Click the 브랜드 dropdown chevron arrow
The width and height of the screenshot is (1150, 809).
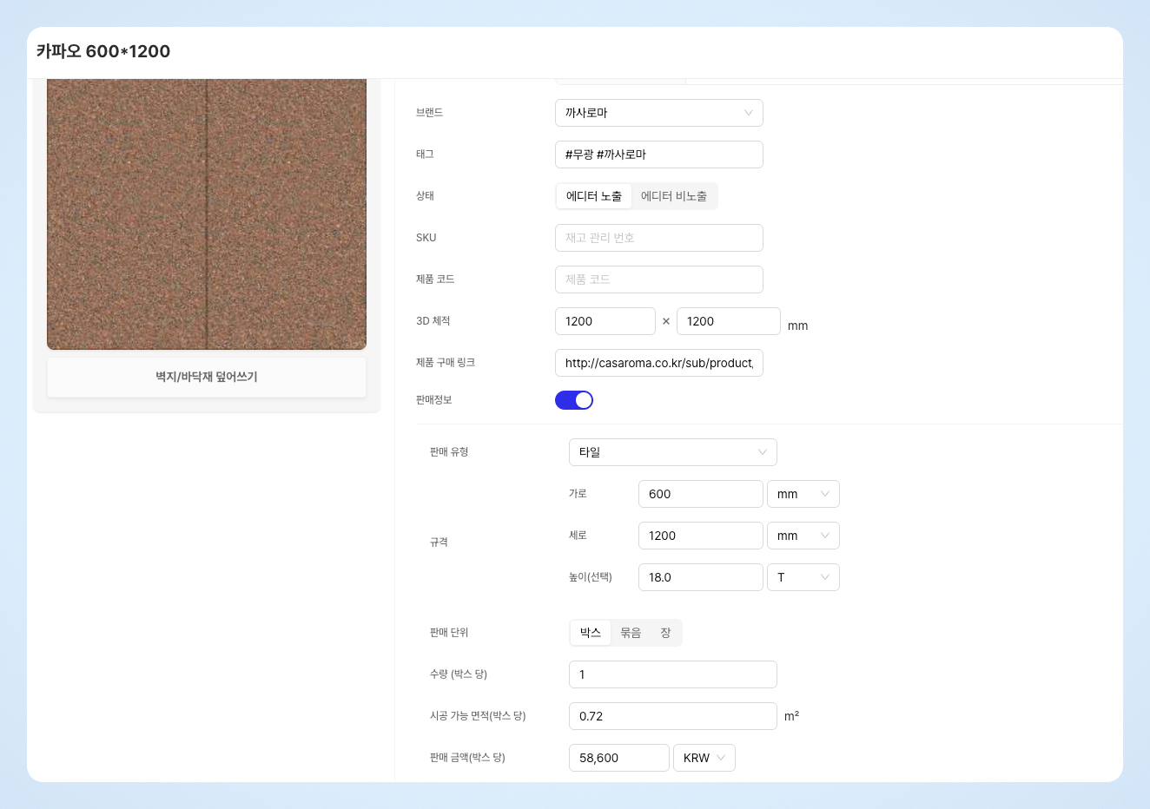749,113
